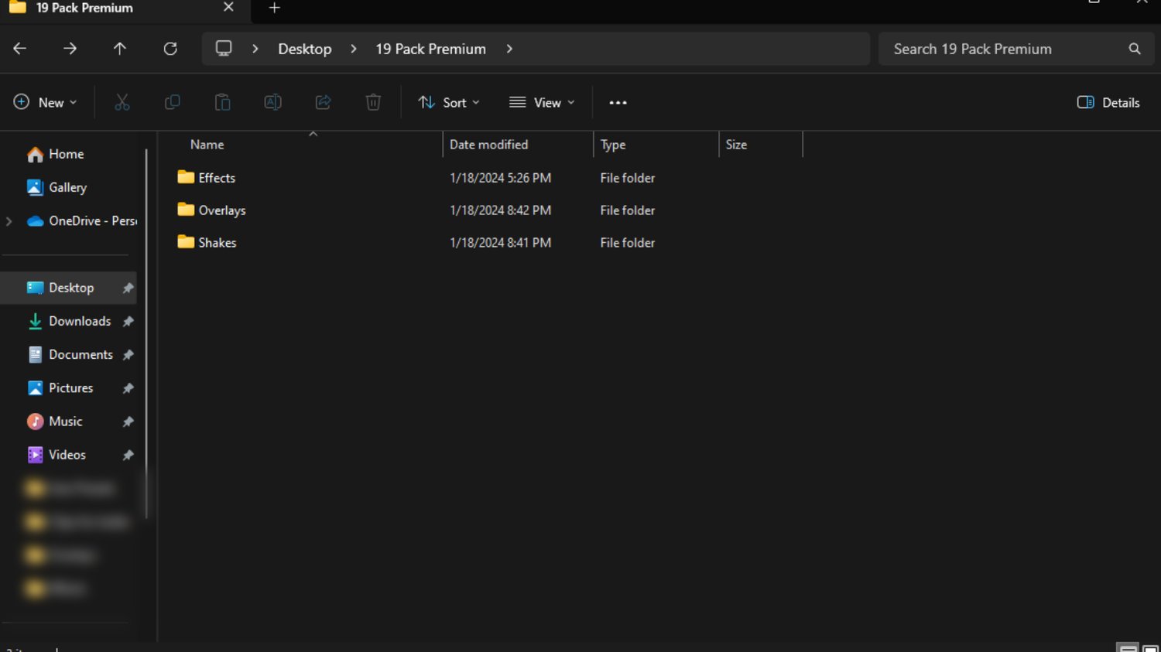Select the Shakes folder
Viewport: 1161px width, 652px height.
pos(207,243)
